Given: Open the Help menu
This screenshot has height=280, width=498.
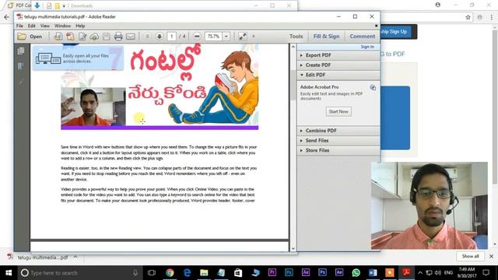Looking at the screenshot, I should [80, 26].
